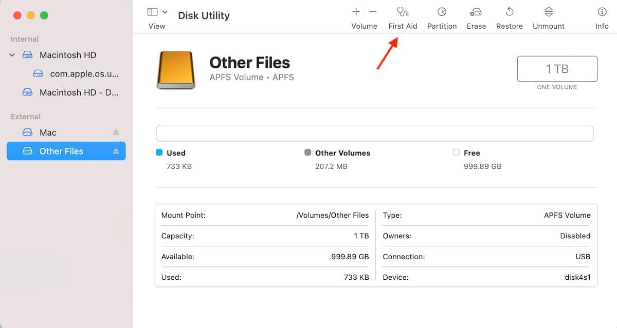Click the orange external drive icon
This screenshot has height=328, width=617.
pyautogui.click(x=176, y=70)
